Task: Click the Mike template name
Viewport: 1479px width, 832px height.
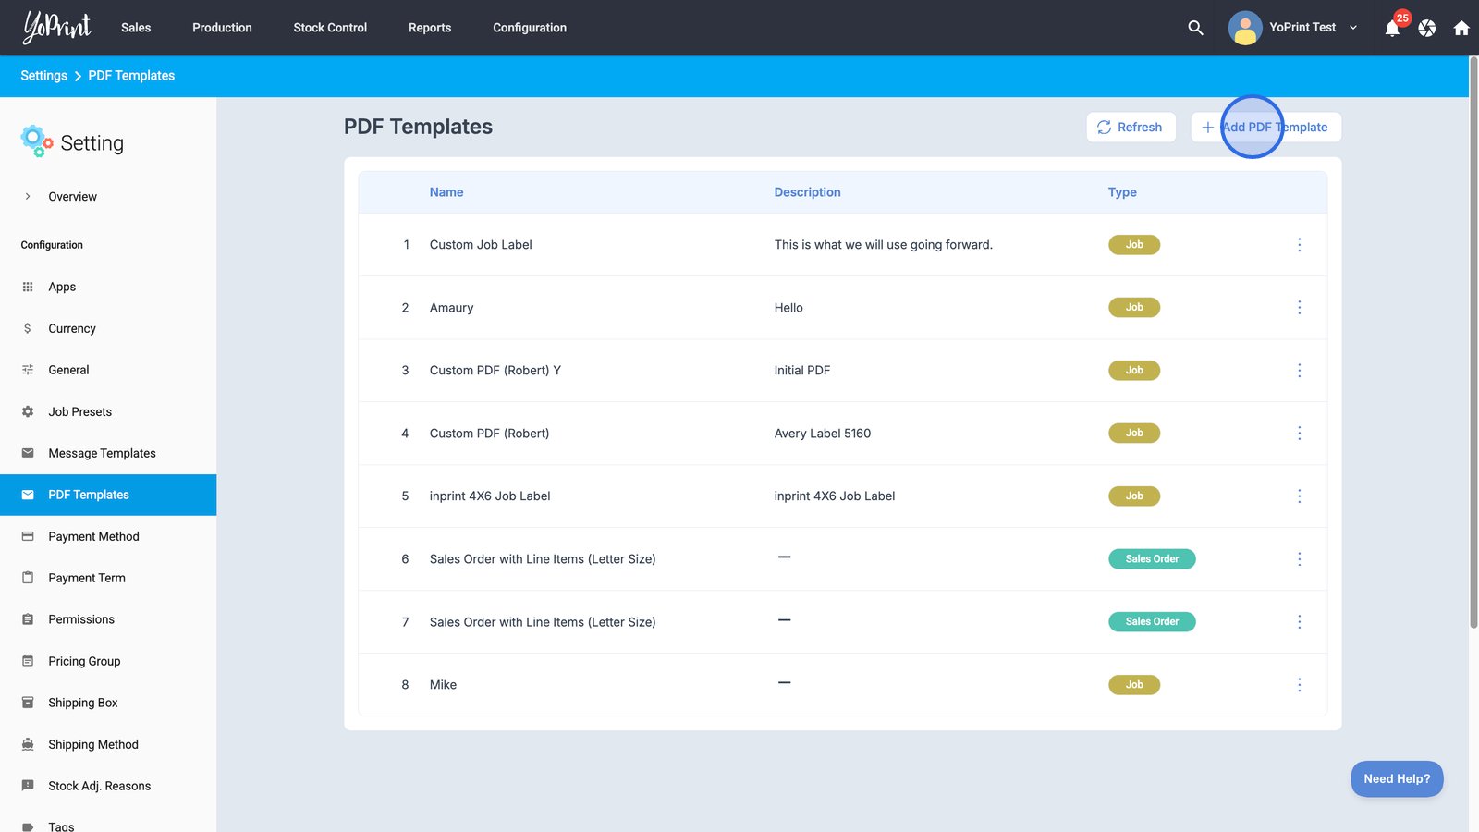Action: (443, 685)
